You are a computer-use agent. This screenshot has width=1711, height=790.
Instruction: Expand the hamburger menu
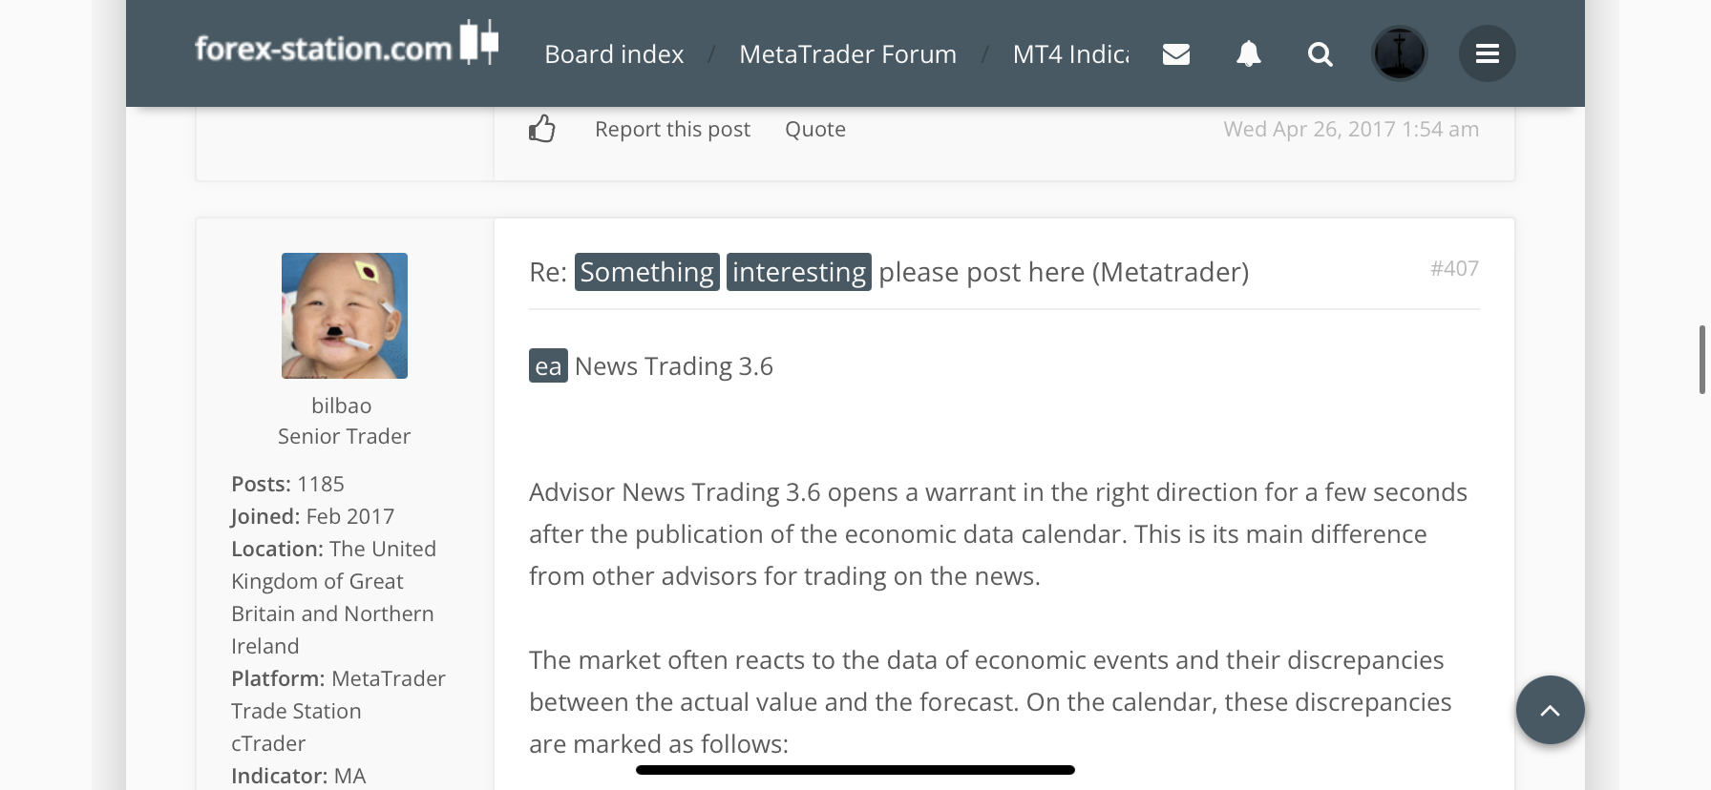1487,53
